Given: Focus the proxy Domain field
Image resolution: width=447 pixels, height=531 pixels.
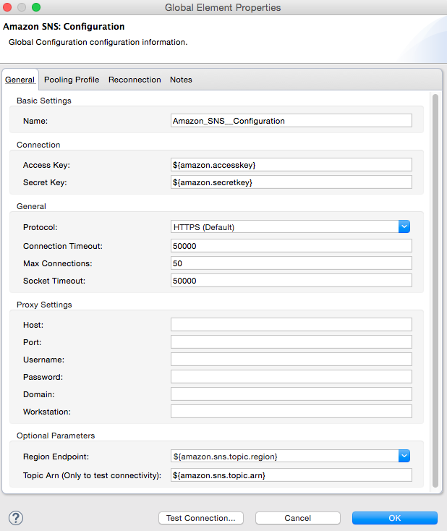Looking at the screenshot, I should [291, 394].
